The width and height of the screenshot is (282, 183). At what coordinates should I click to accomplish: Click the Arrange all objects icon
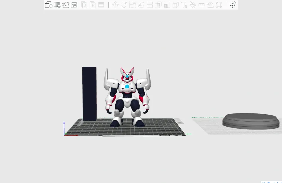(74, 5)
